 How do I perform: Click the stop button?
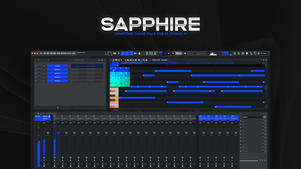point(169,54)
